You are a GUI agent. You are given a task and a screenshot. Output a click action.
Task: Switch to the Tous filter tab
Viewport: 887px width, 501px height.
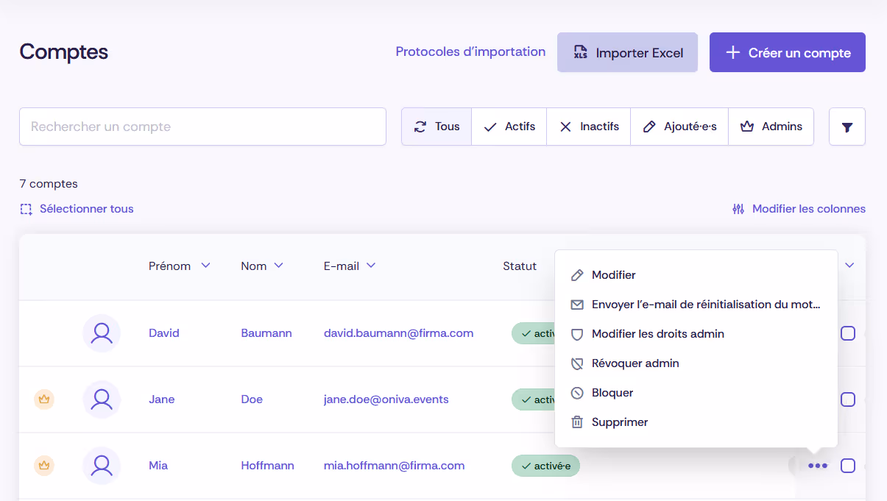tap(437, 127)
